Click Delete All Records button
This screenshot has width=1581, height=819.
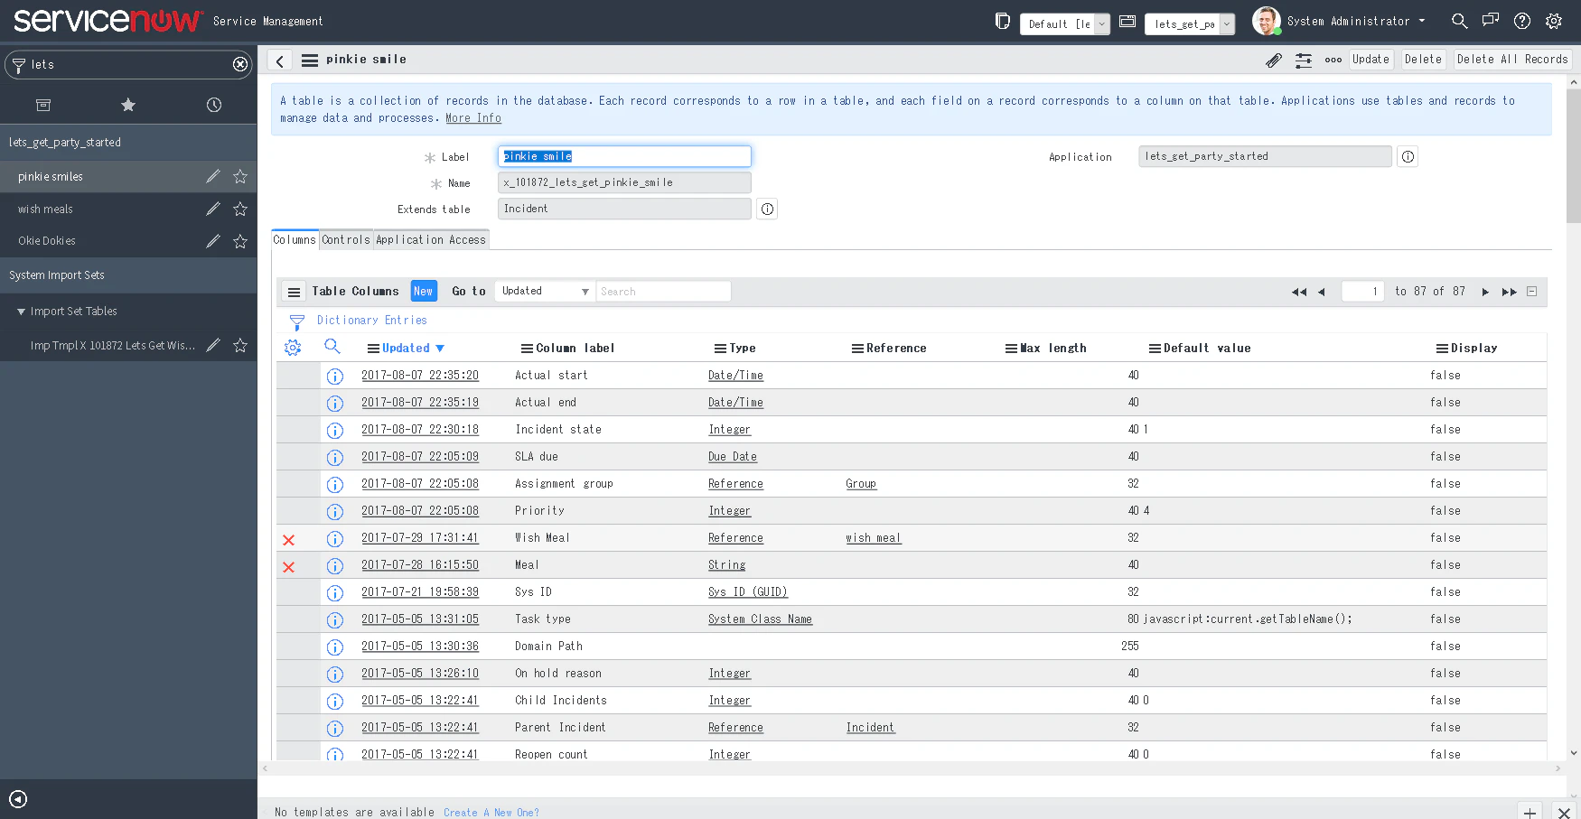click(x=1512, y=60)
